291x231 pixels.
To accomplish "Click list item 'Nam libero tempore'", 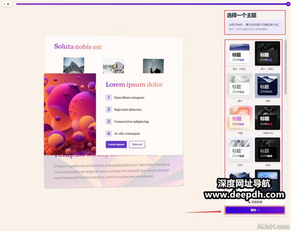I will (x=129, y=98).
